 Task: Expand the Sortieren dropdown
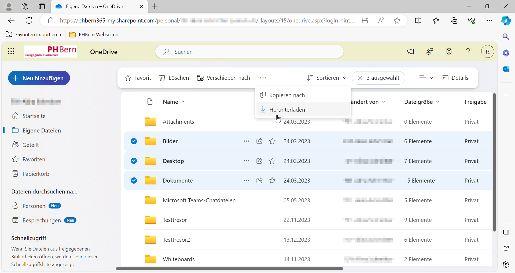click(327, 78)
